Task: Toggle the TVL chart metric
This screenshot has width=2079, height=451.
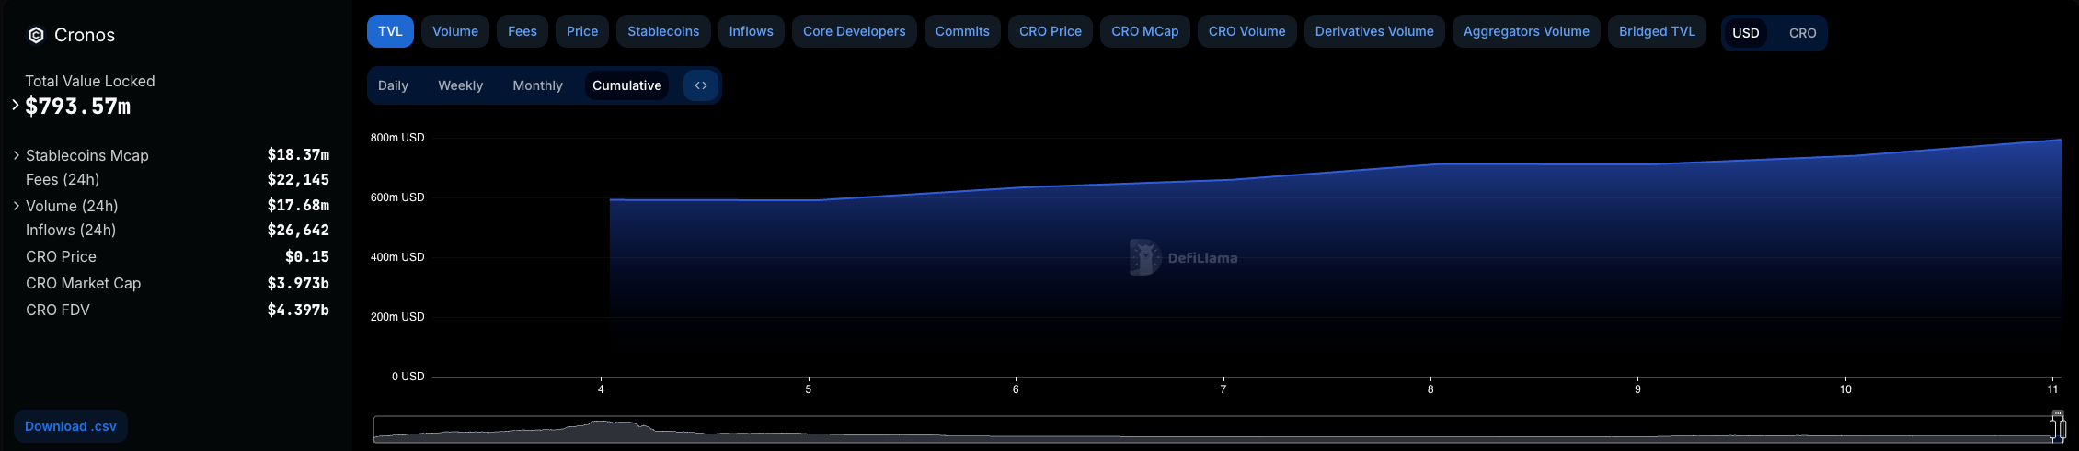Action: pos(390,31)
